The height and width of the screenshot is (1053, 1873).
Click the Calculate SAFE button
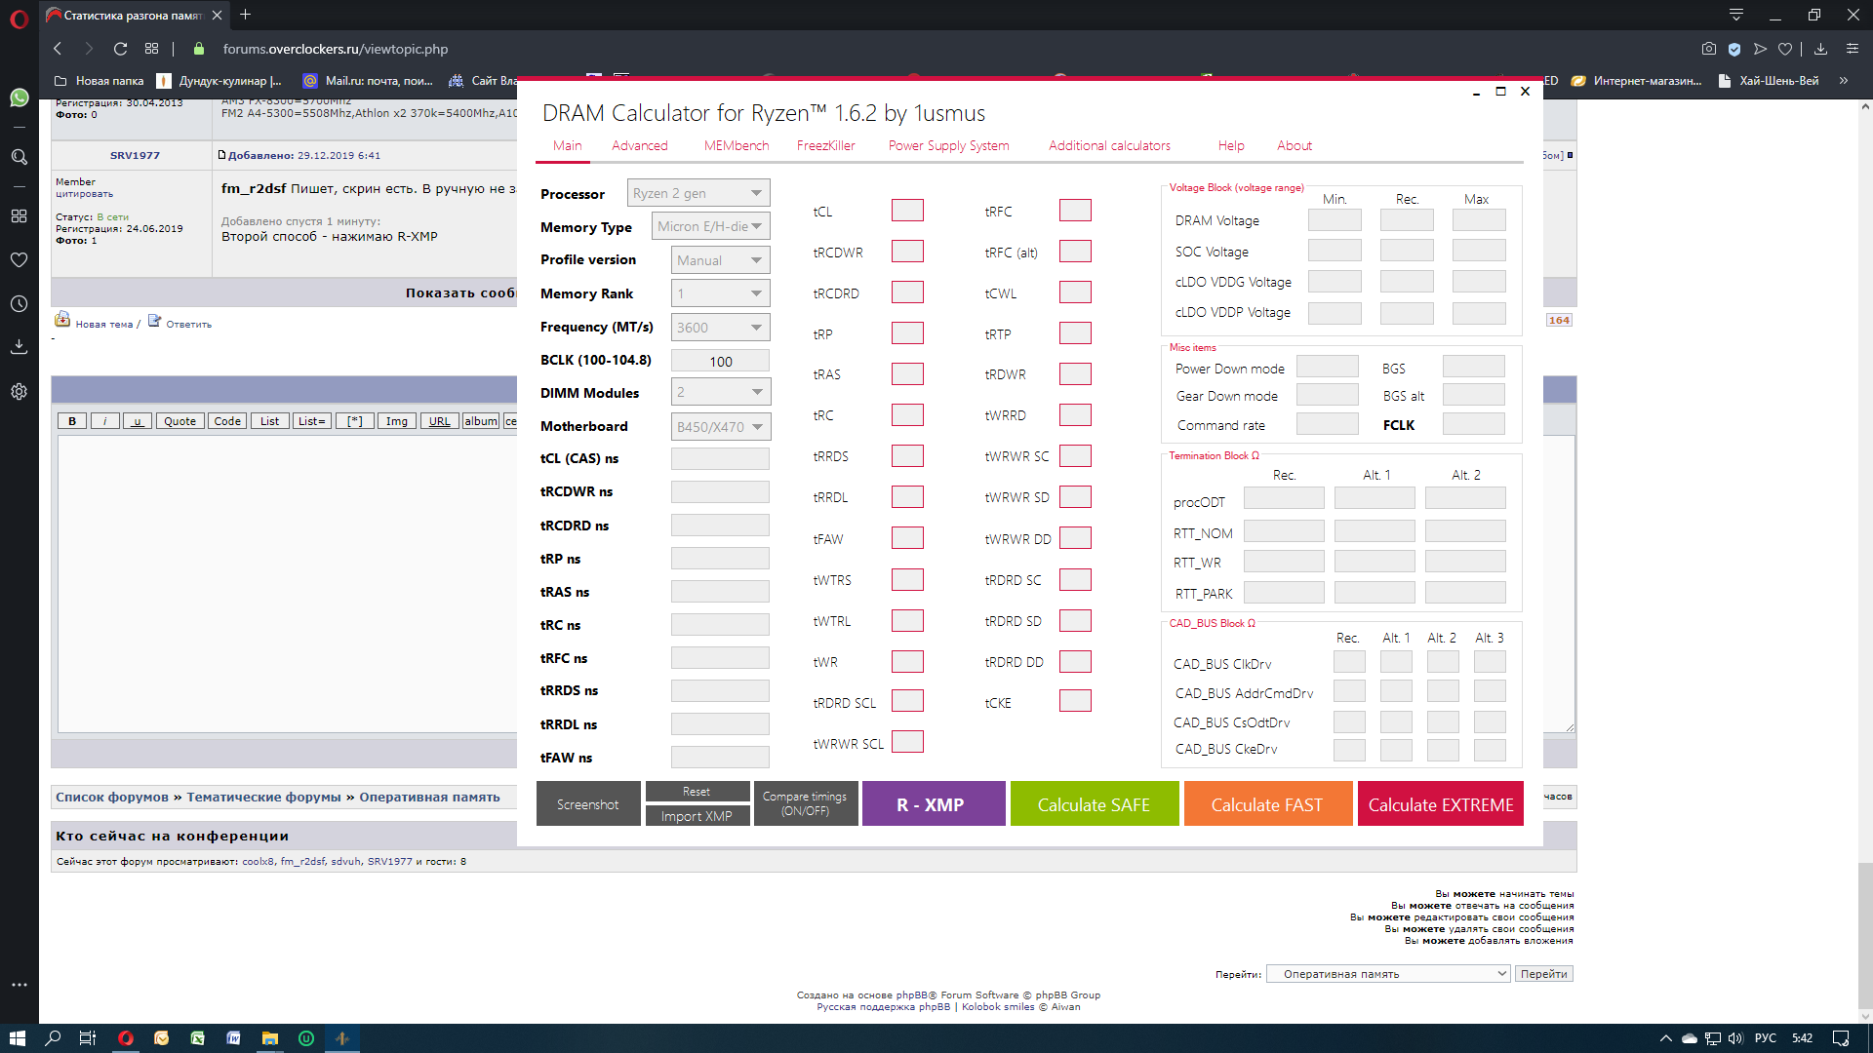pos(1094,804)
